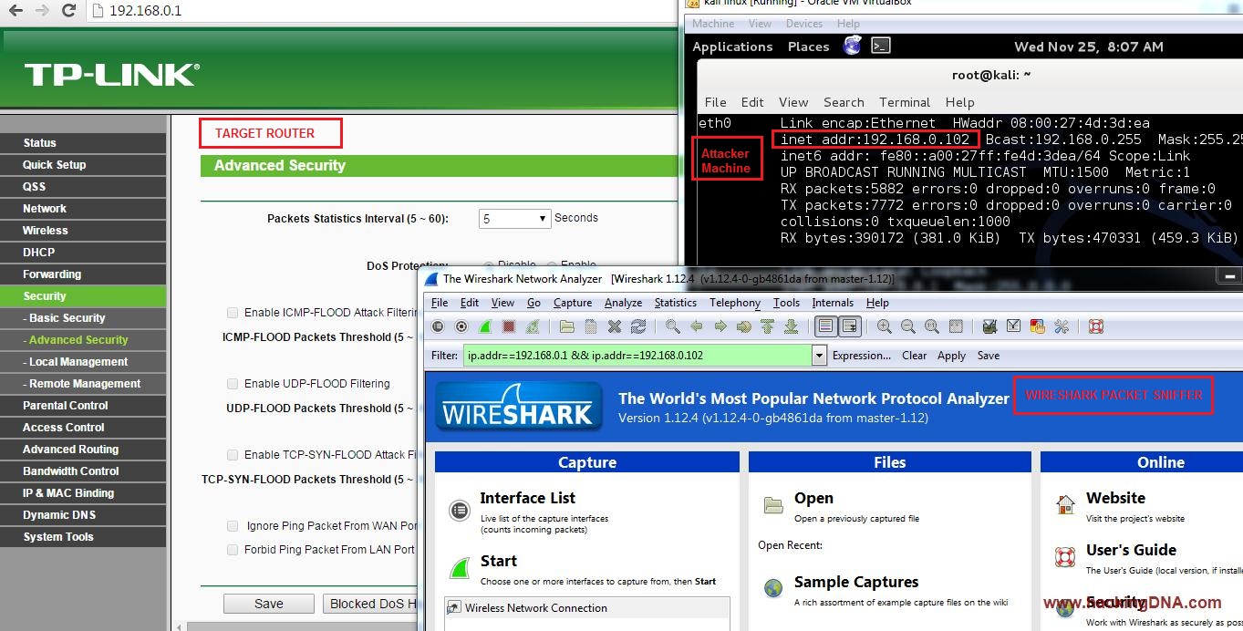Viewport: 1243px width, 631px height.
Task: Open Basic Security submenu item
Action: (83, 318)
